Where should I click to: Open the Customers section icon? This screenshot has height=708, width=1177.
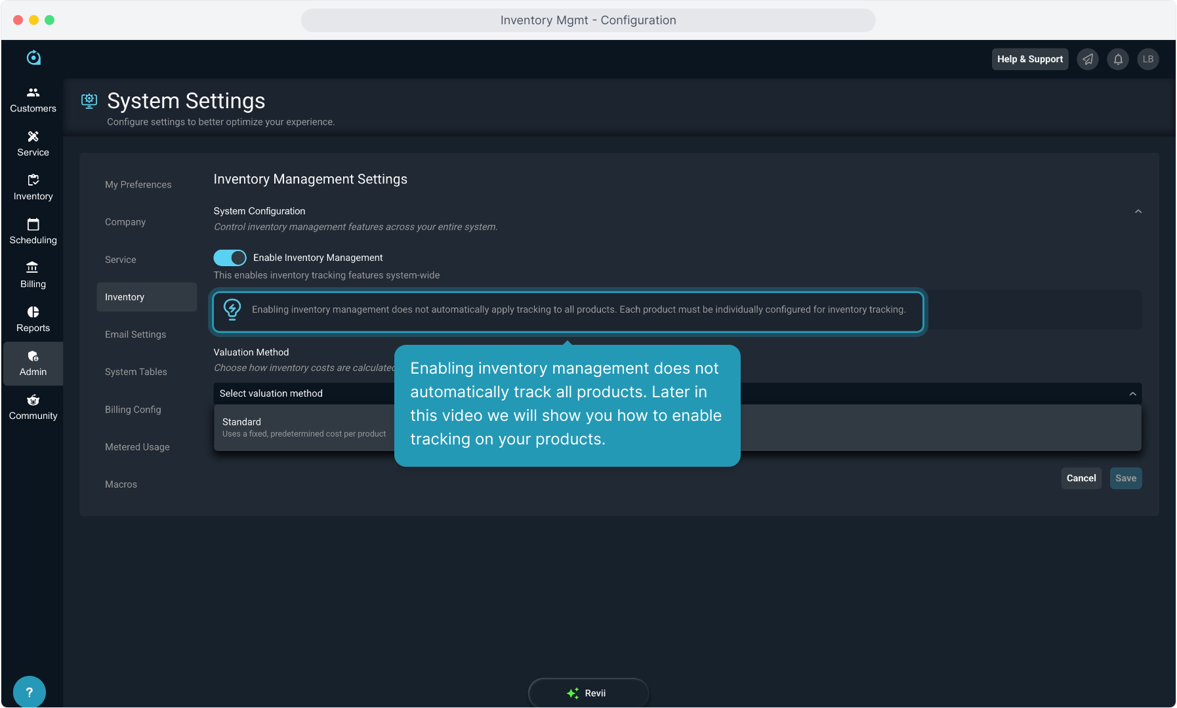33,93
